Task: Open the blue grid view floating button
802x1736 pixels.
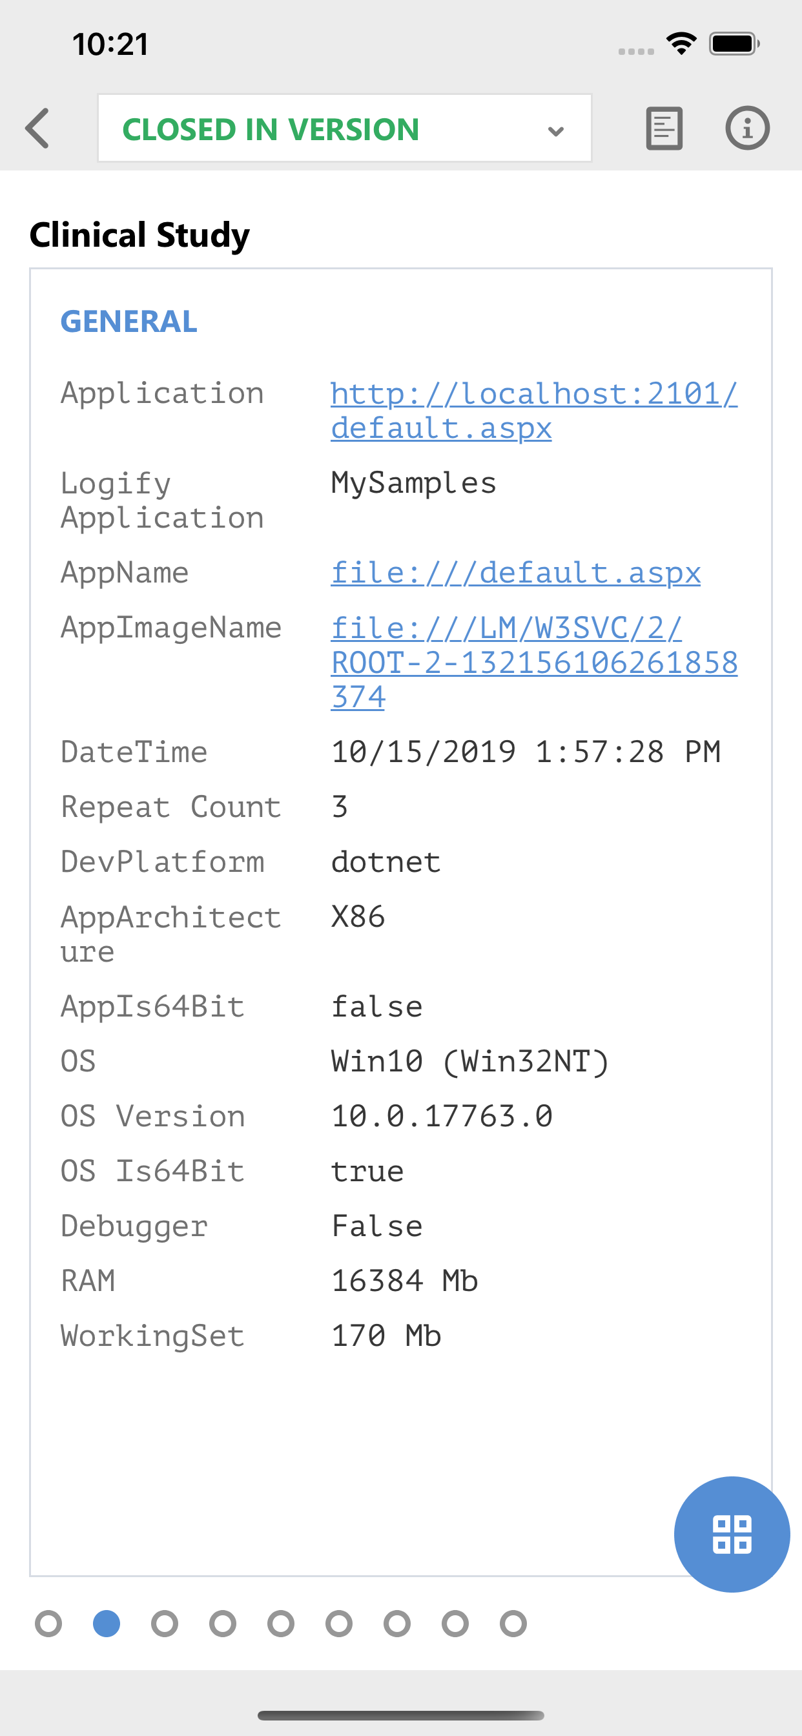Action: tap(731, 1533)
